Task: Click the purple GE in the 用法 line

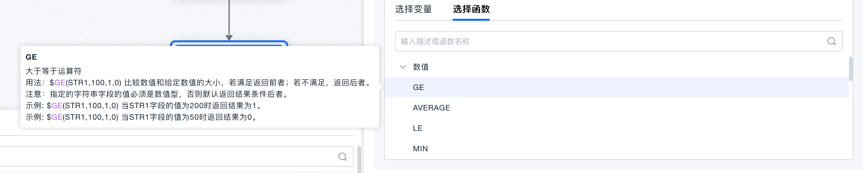Action: coord(60,83)
